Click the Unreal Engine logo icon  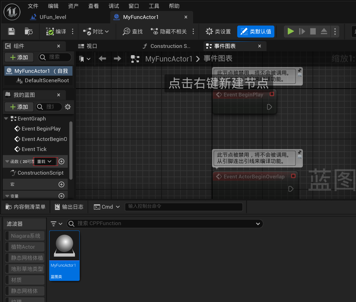coord(12,12)
